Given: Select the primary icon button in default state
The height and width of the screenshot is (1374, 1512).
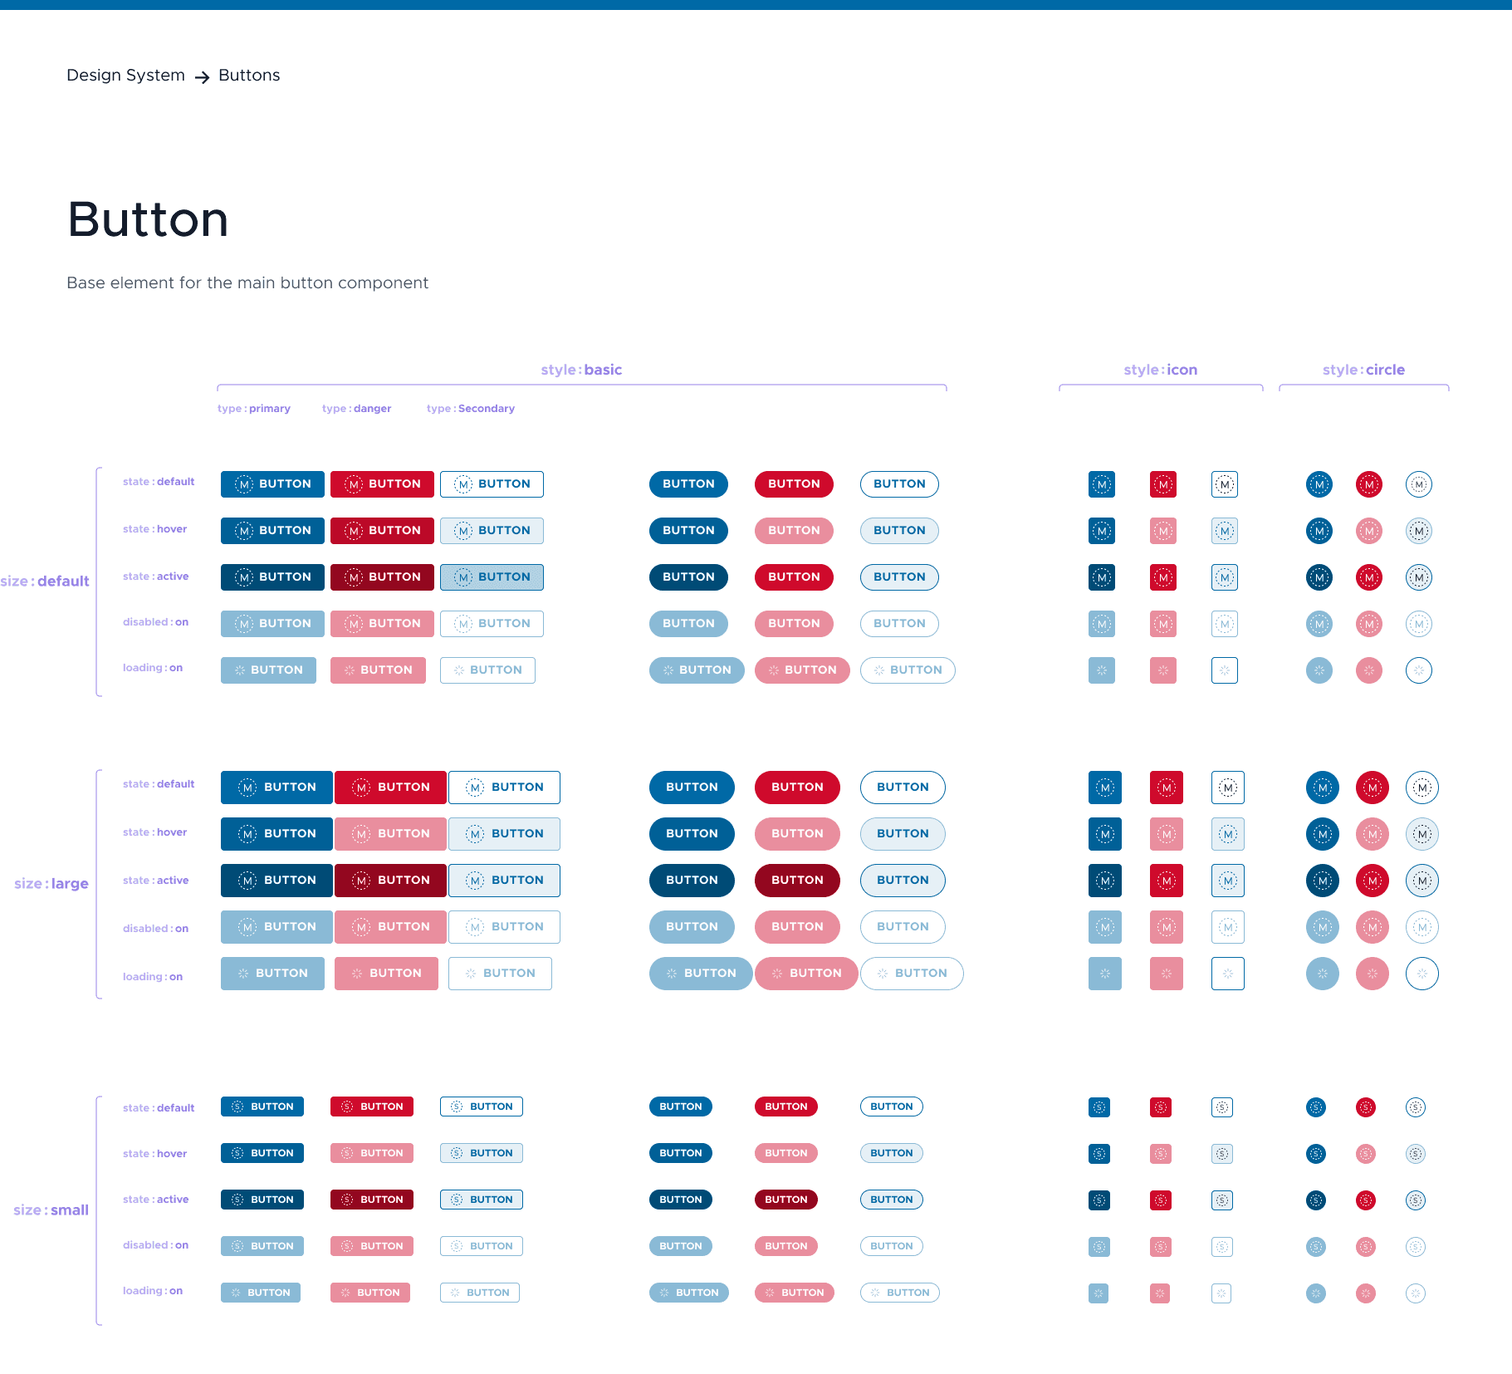Looking at the screenshot, I should [1102, 483].
